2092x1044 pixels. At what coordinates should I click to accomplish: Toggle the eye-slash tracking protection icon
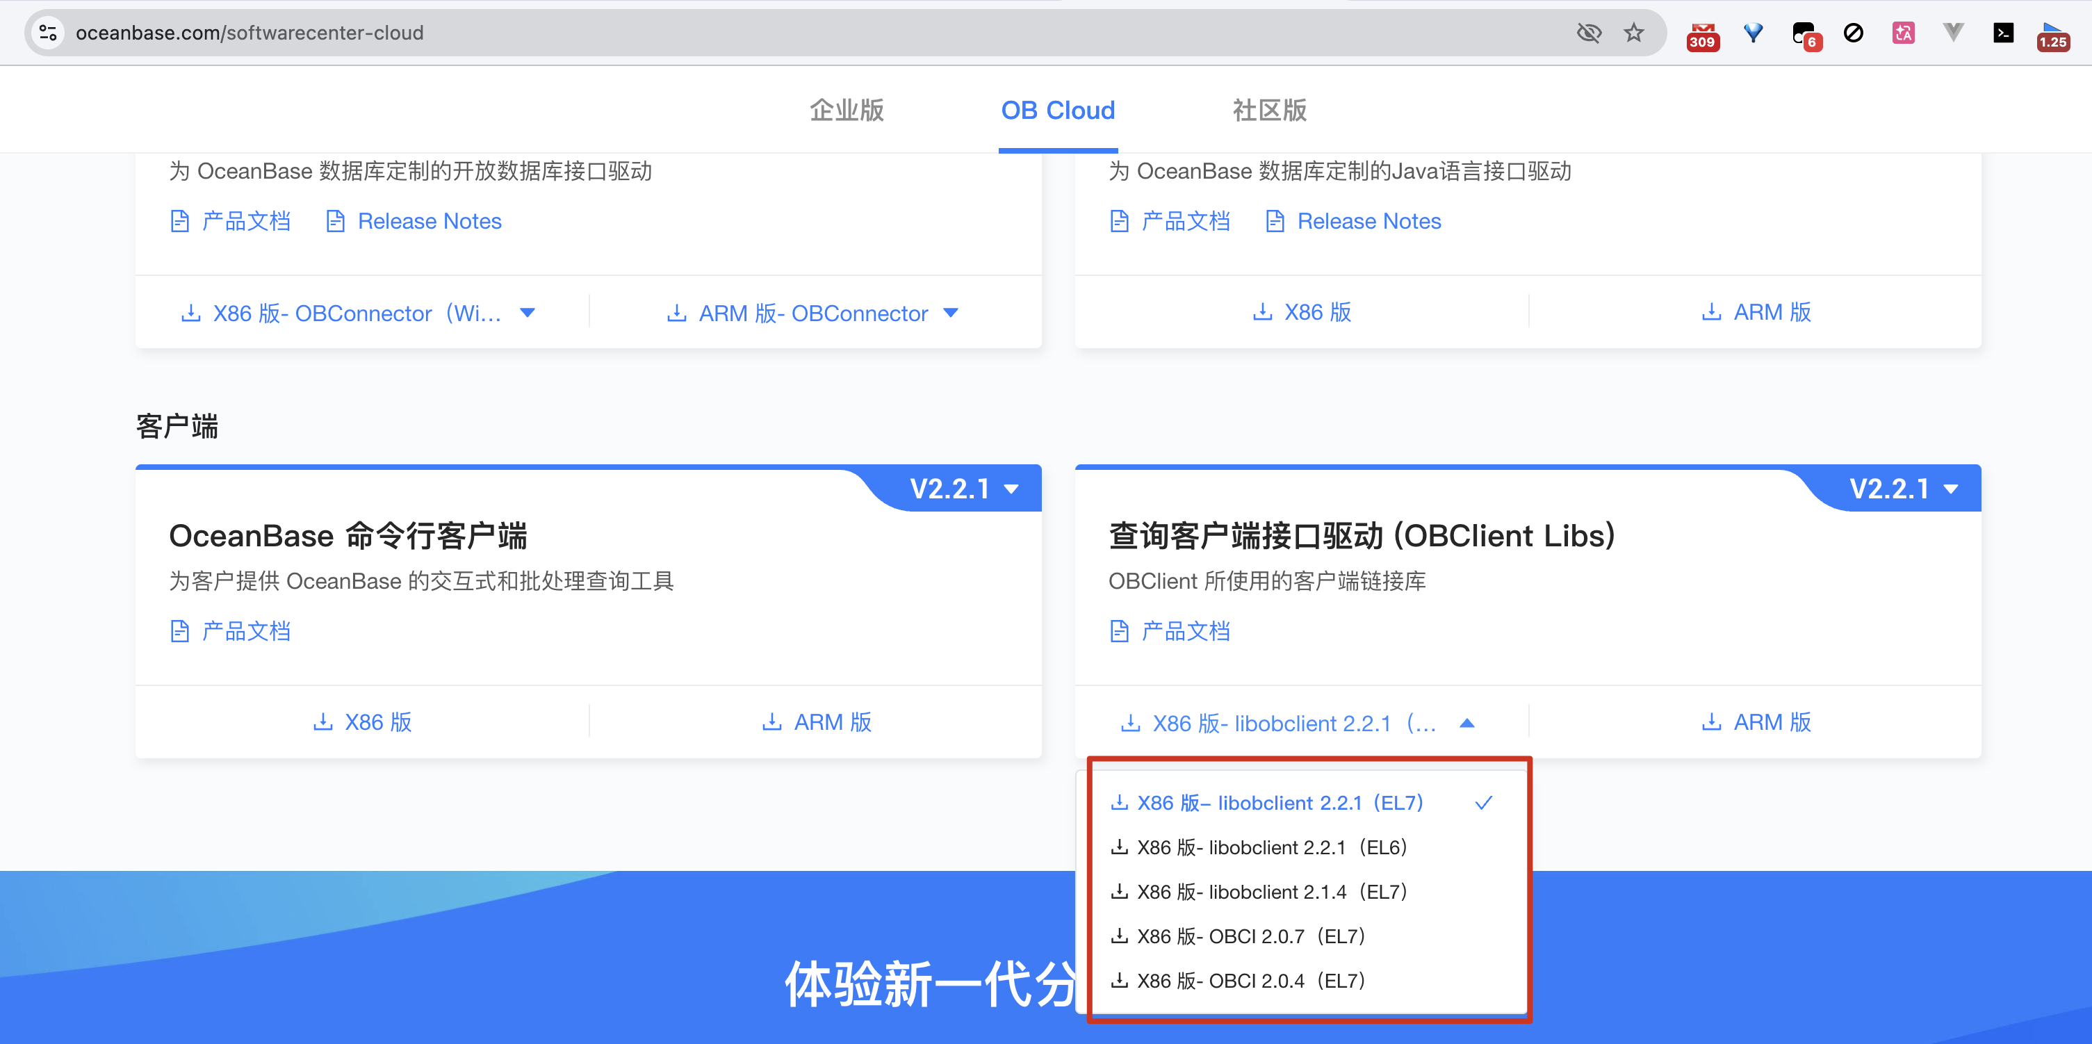1589,33
